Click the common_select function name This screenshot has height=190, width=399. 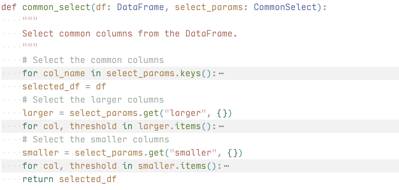point(57,7)
